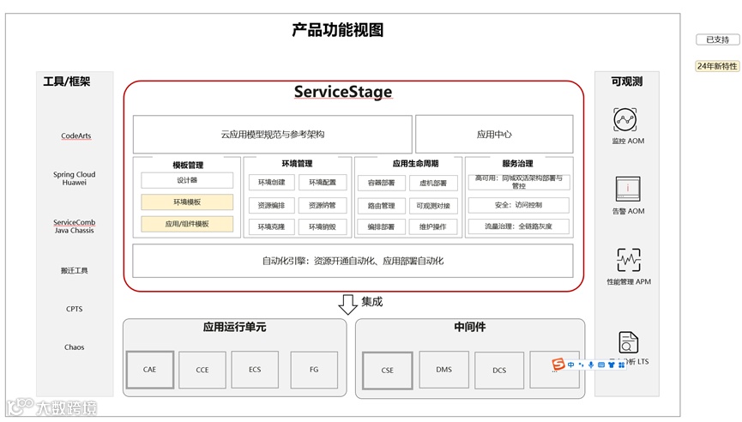
Task: Click the punctuation mode icon in IME bar
Action: coord(581,365)
